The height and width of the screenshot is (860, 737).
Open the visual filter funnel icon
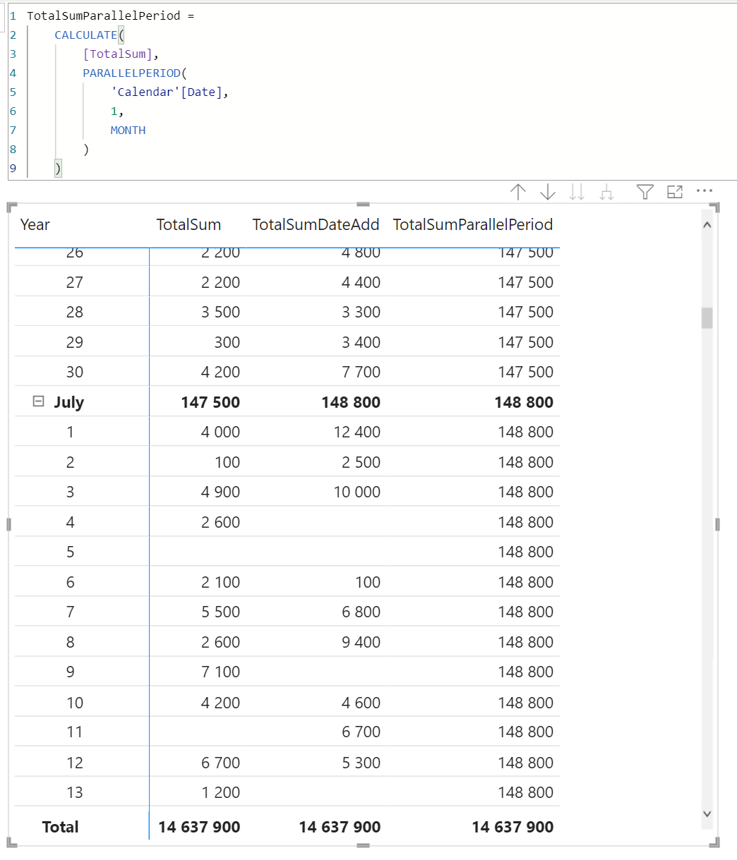(645, 192)
